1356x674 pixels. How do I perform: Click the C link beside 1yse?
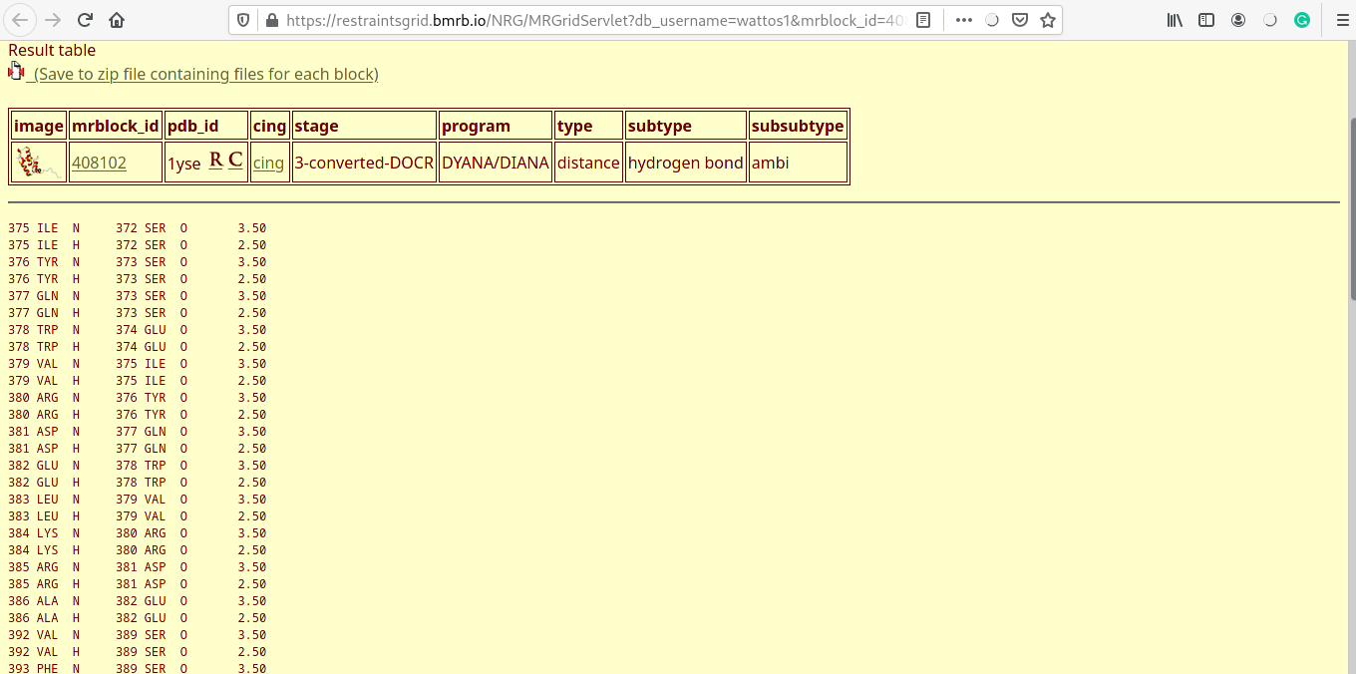coord(235,161)
